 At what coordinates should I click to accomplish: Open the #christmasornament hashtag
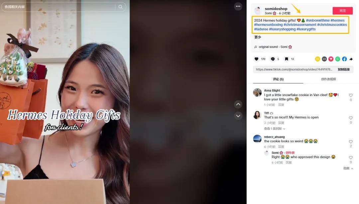(x=300, y=25)
